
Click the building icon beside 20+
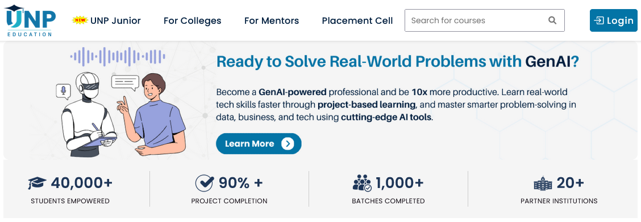[x=543, y=183]
